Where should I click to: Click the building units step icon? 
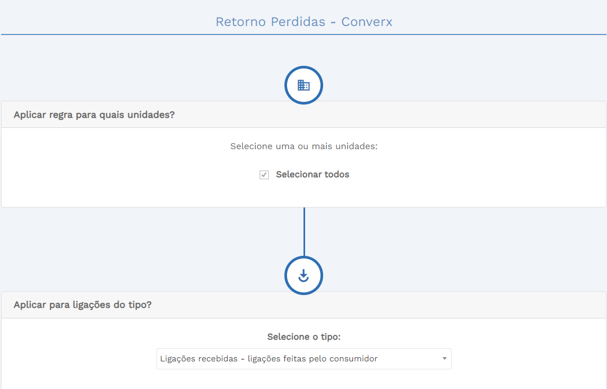point(303,85)
